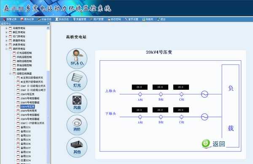Open the 灯光 lighting control icon
The height and width of the screenshot is (164, 253).
(x=77, y=81)
